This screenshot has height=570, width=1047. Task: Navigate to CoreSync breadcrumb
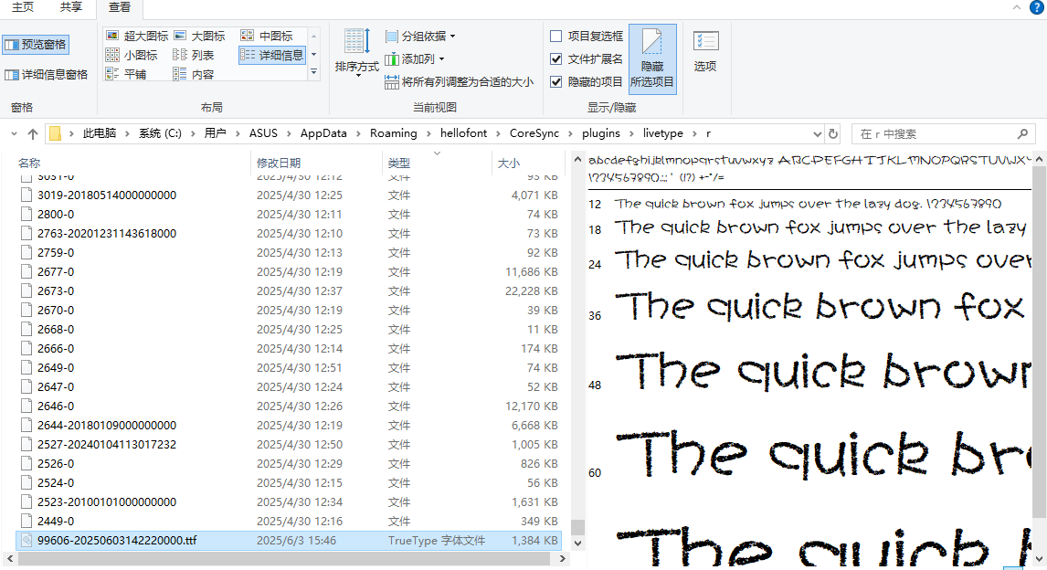point(534,133)
